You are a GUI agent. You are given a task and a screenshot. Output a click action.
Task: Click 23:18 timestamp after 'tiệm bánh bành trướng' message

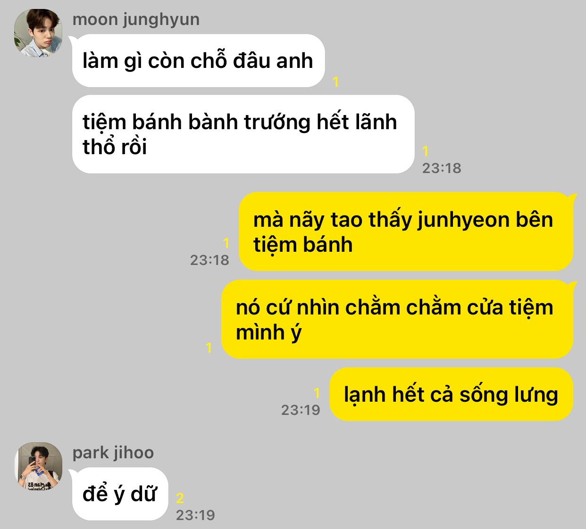point(442,168)
